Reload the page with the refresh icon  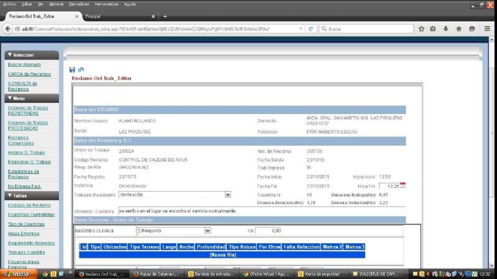310,29
